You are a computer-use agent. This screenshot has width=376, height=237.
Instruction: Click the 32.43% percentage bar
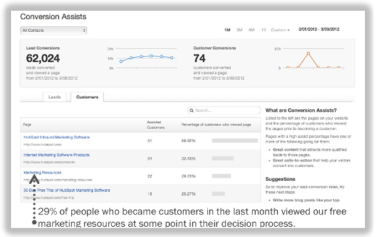click(x=222, y=159)
